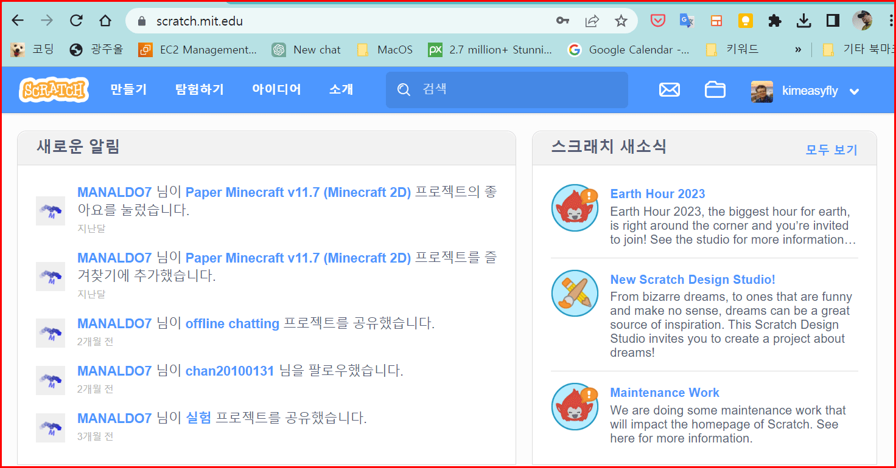The height and width of the screenshot is (468, 896).
Task: Open the browser downloads icon
Action: 804,21
